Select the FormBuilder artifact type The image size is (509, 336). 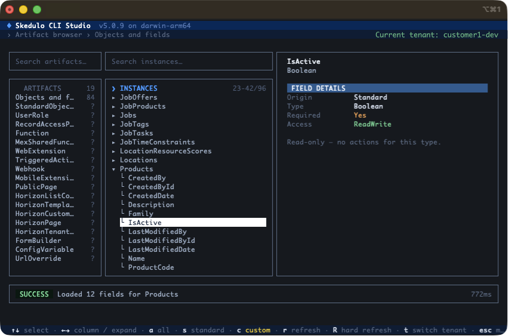(x=55, y=241)
